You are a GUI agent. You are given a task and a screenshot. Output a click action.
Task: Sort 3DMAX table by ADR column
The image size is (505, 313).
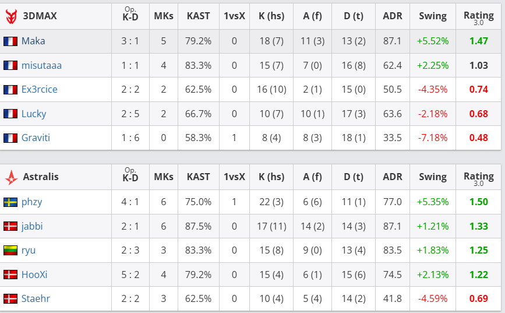[393, 16]
